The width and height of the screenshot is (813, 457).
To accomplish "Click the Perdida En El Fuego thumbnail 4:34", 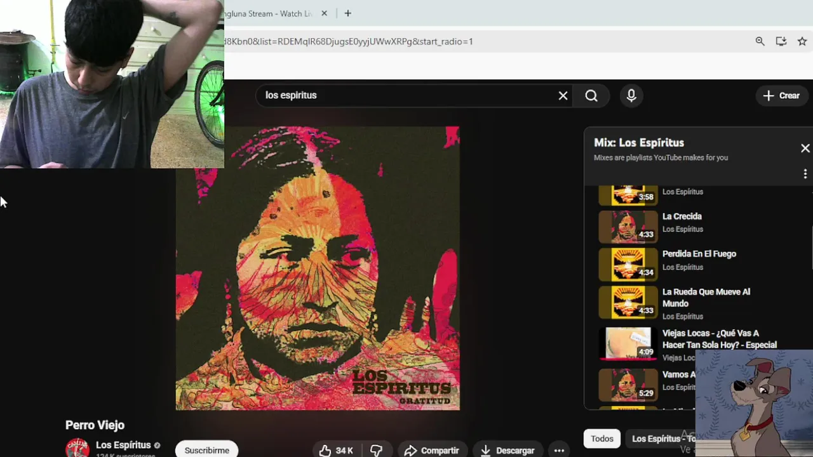I will tap(628, 264).
